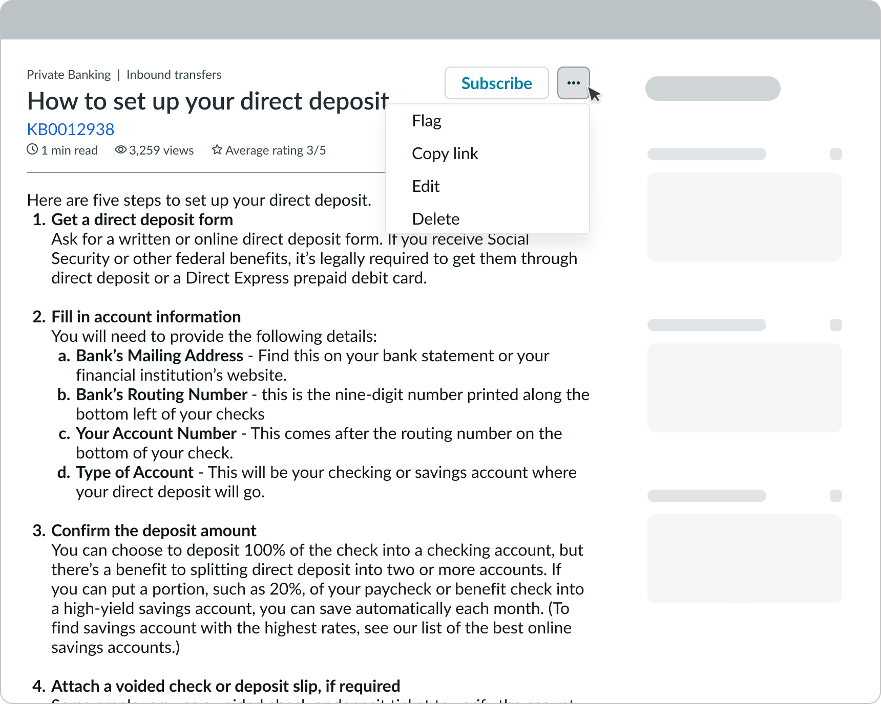Choose Copy link from the menu
Screen dimensions: 881x704
point(445,153)
